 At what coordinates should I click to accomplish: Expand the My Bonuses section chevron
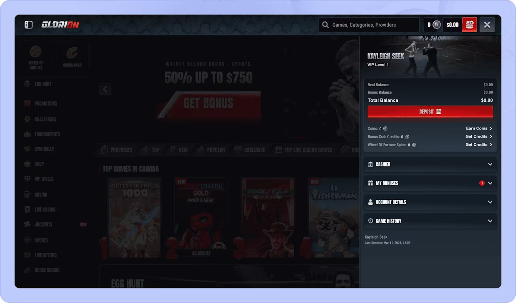[490, 183]
